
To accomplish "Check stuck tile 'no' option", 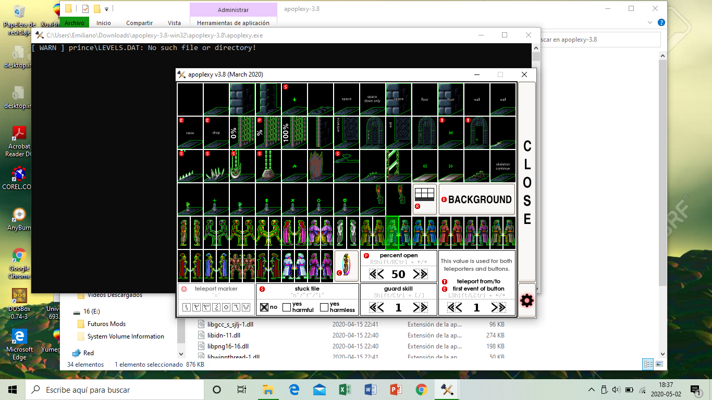I will tap(265, 307).
